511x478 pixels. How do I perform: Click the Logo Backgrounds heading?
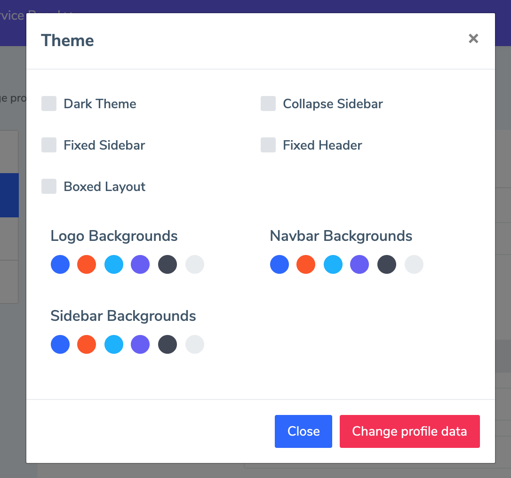114,236
